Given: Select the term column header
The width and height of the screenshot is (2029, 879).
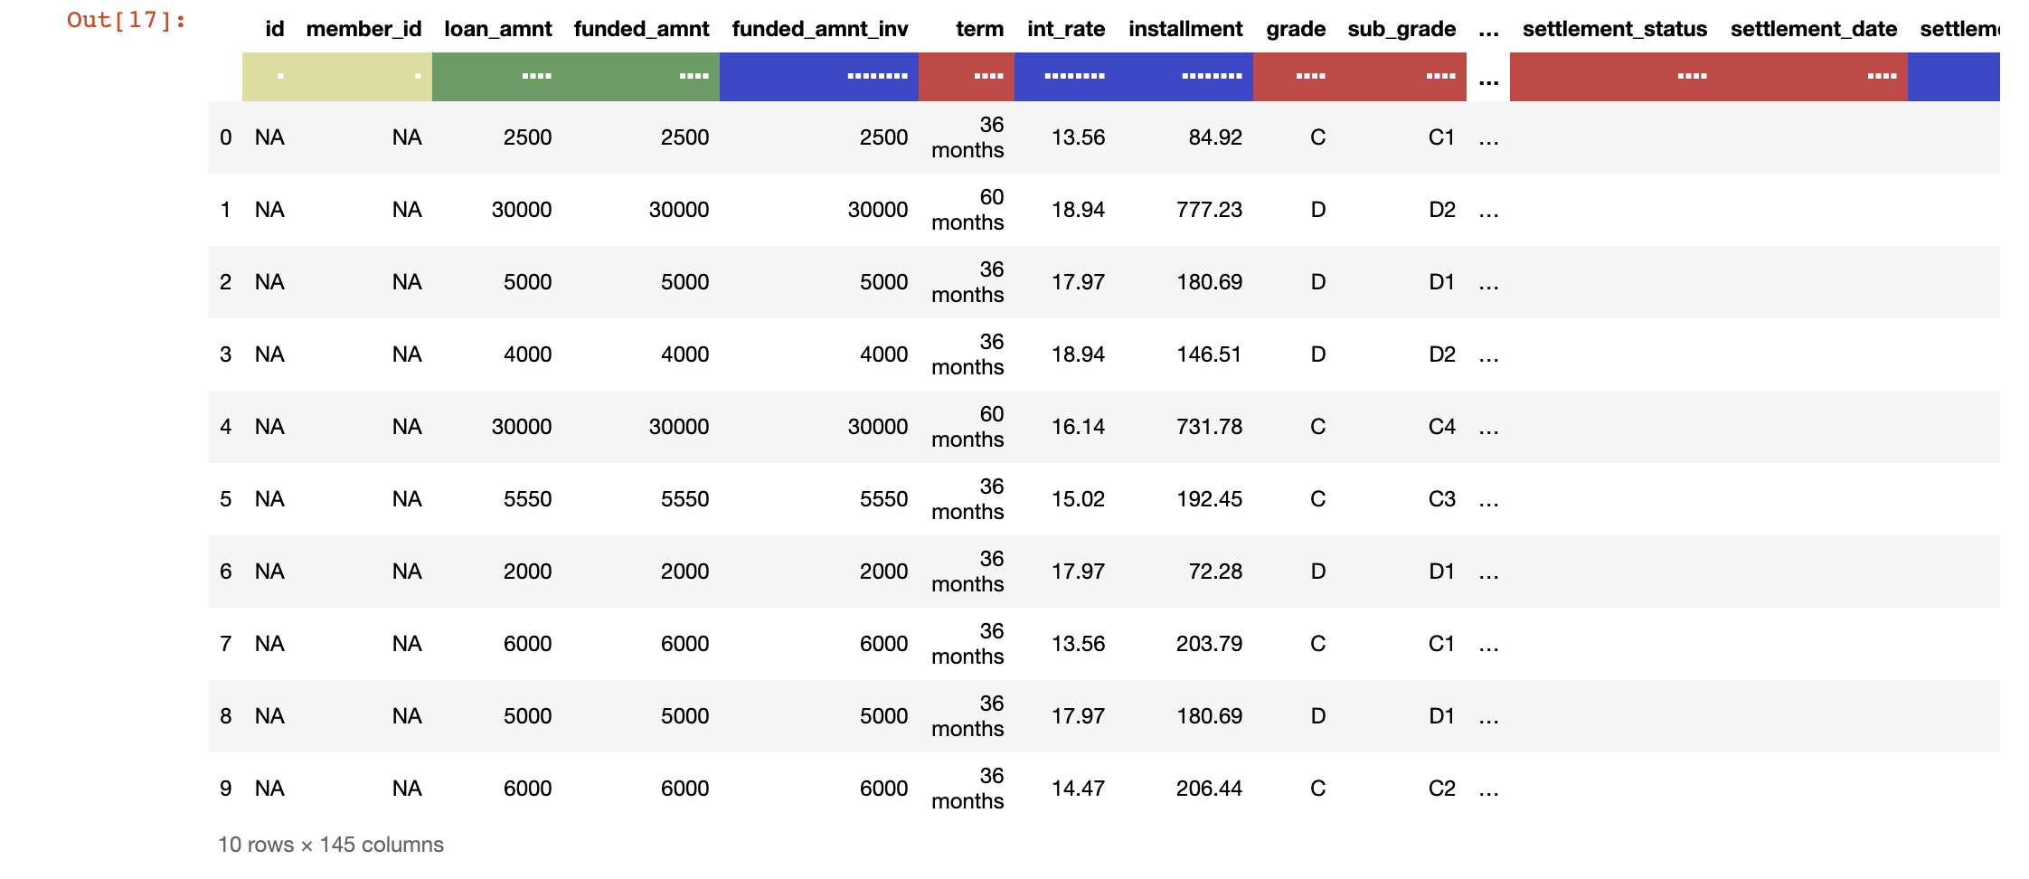Looking at the screenshot, I should [980, 28].
